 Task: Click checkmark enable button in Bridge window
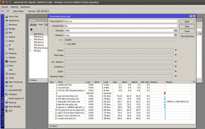click(42, 29)
